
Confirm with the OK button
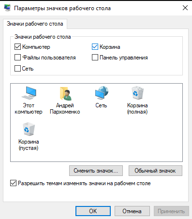coord(93,211)
